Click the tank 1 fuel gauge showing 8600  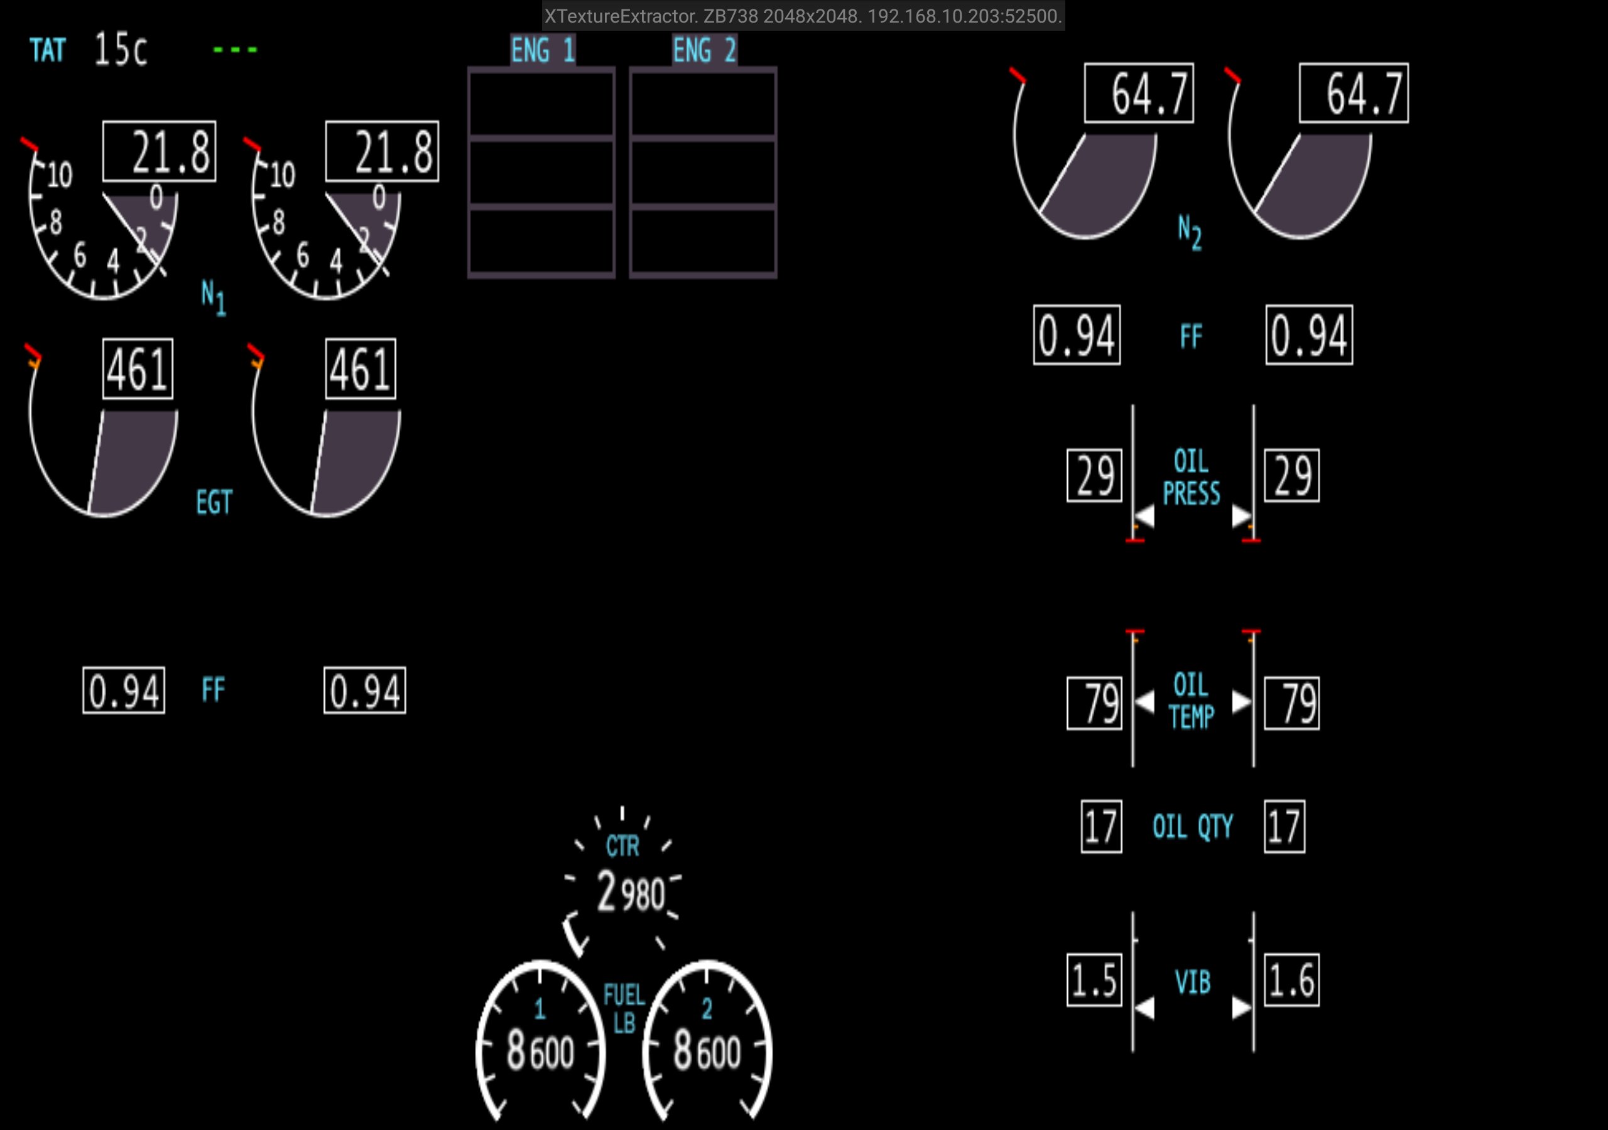[x=540, y=1050]
